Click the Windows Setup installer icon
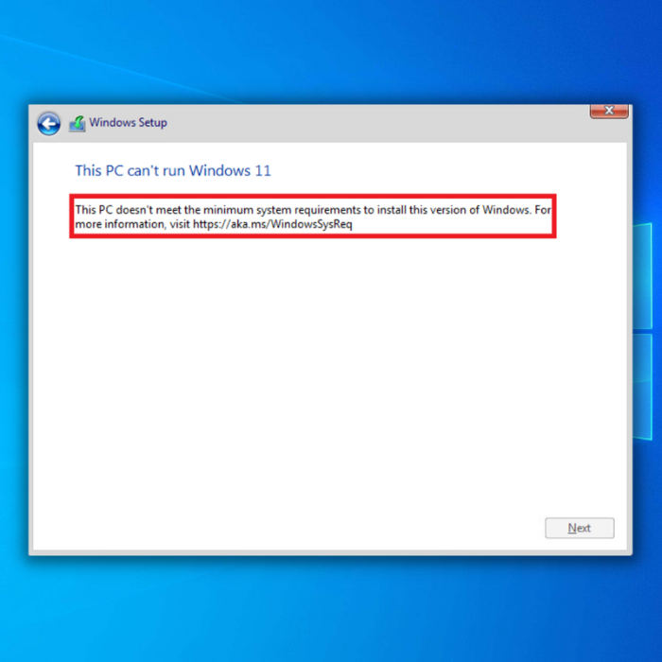The width and height of the screenshot is (662, 662). (78, 124)
